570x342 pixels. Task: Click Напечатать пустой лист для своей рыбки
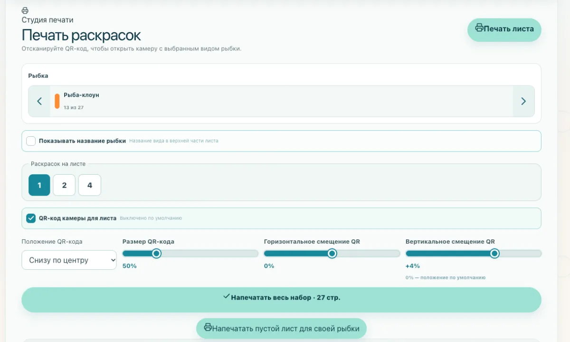[281, 328]
